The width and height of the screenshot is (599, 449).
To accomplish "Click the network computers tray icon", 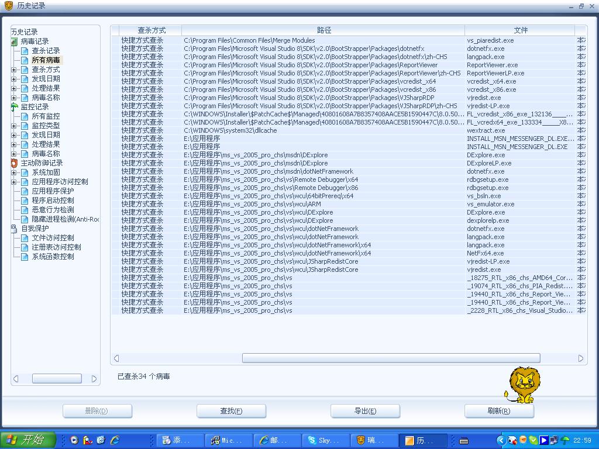I will tap(555, 440).
